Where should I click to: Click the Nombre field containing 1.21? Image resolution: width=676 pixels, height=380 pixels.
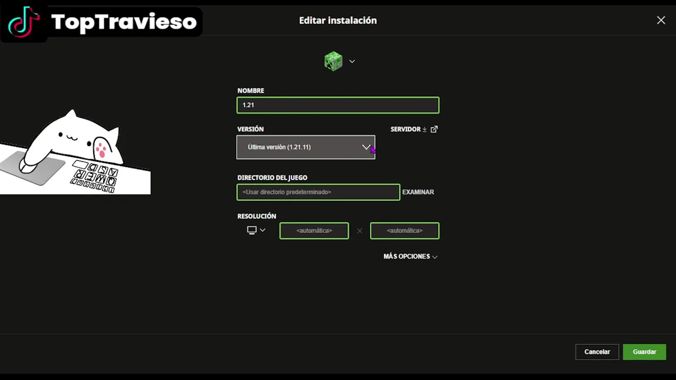coord(338,105)
